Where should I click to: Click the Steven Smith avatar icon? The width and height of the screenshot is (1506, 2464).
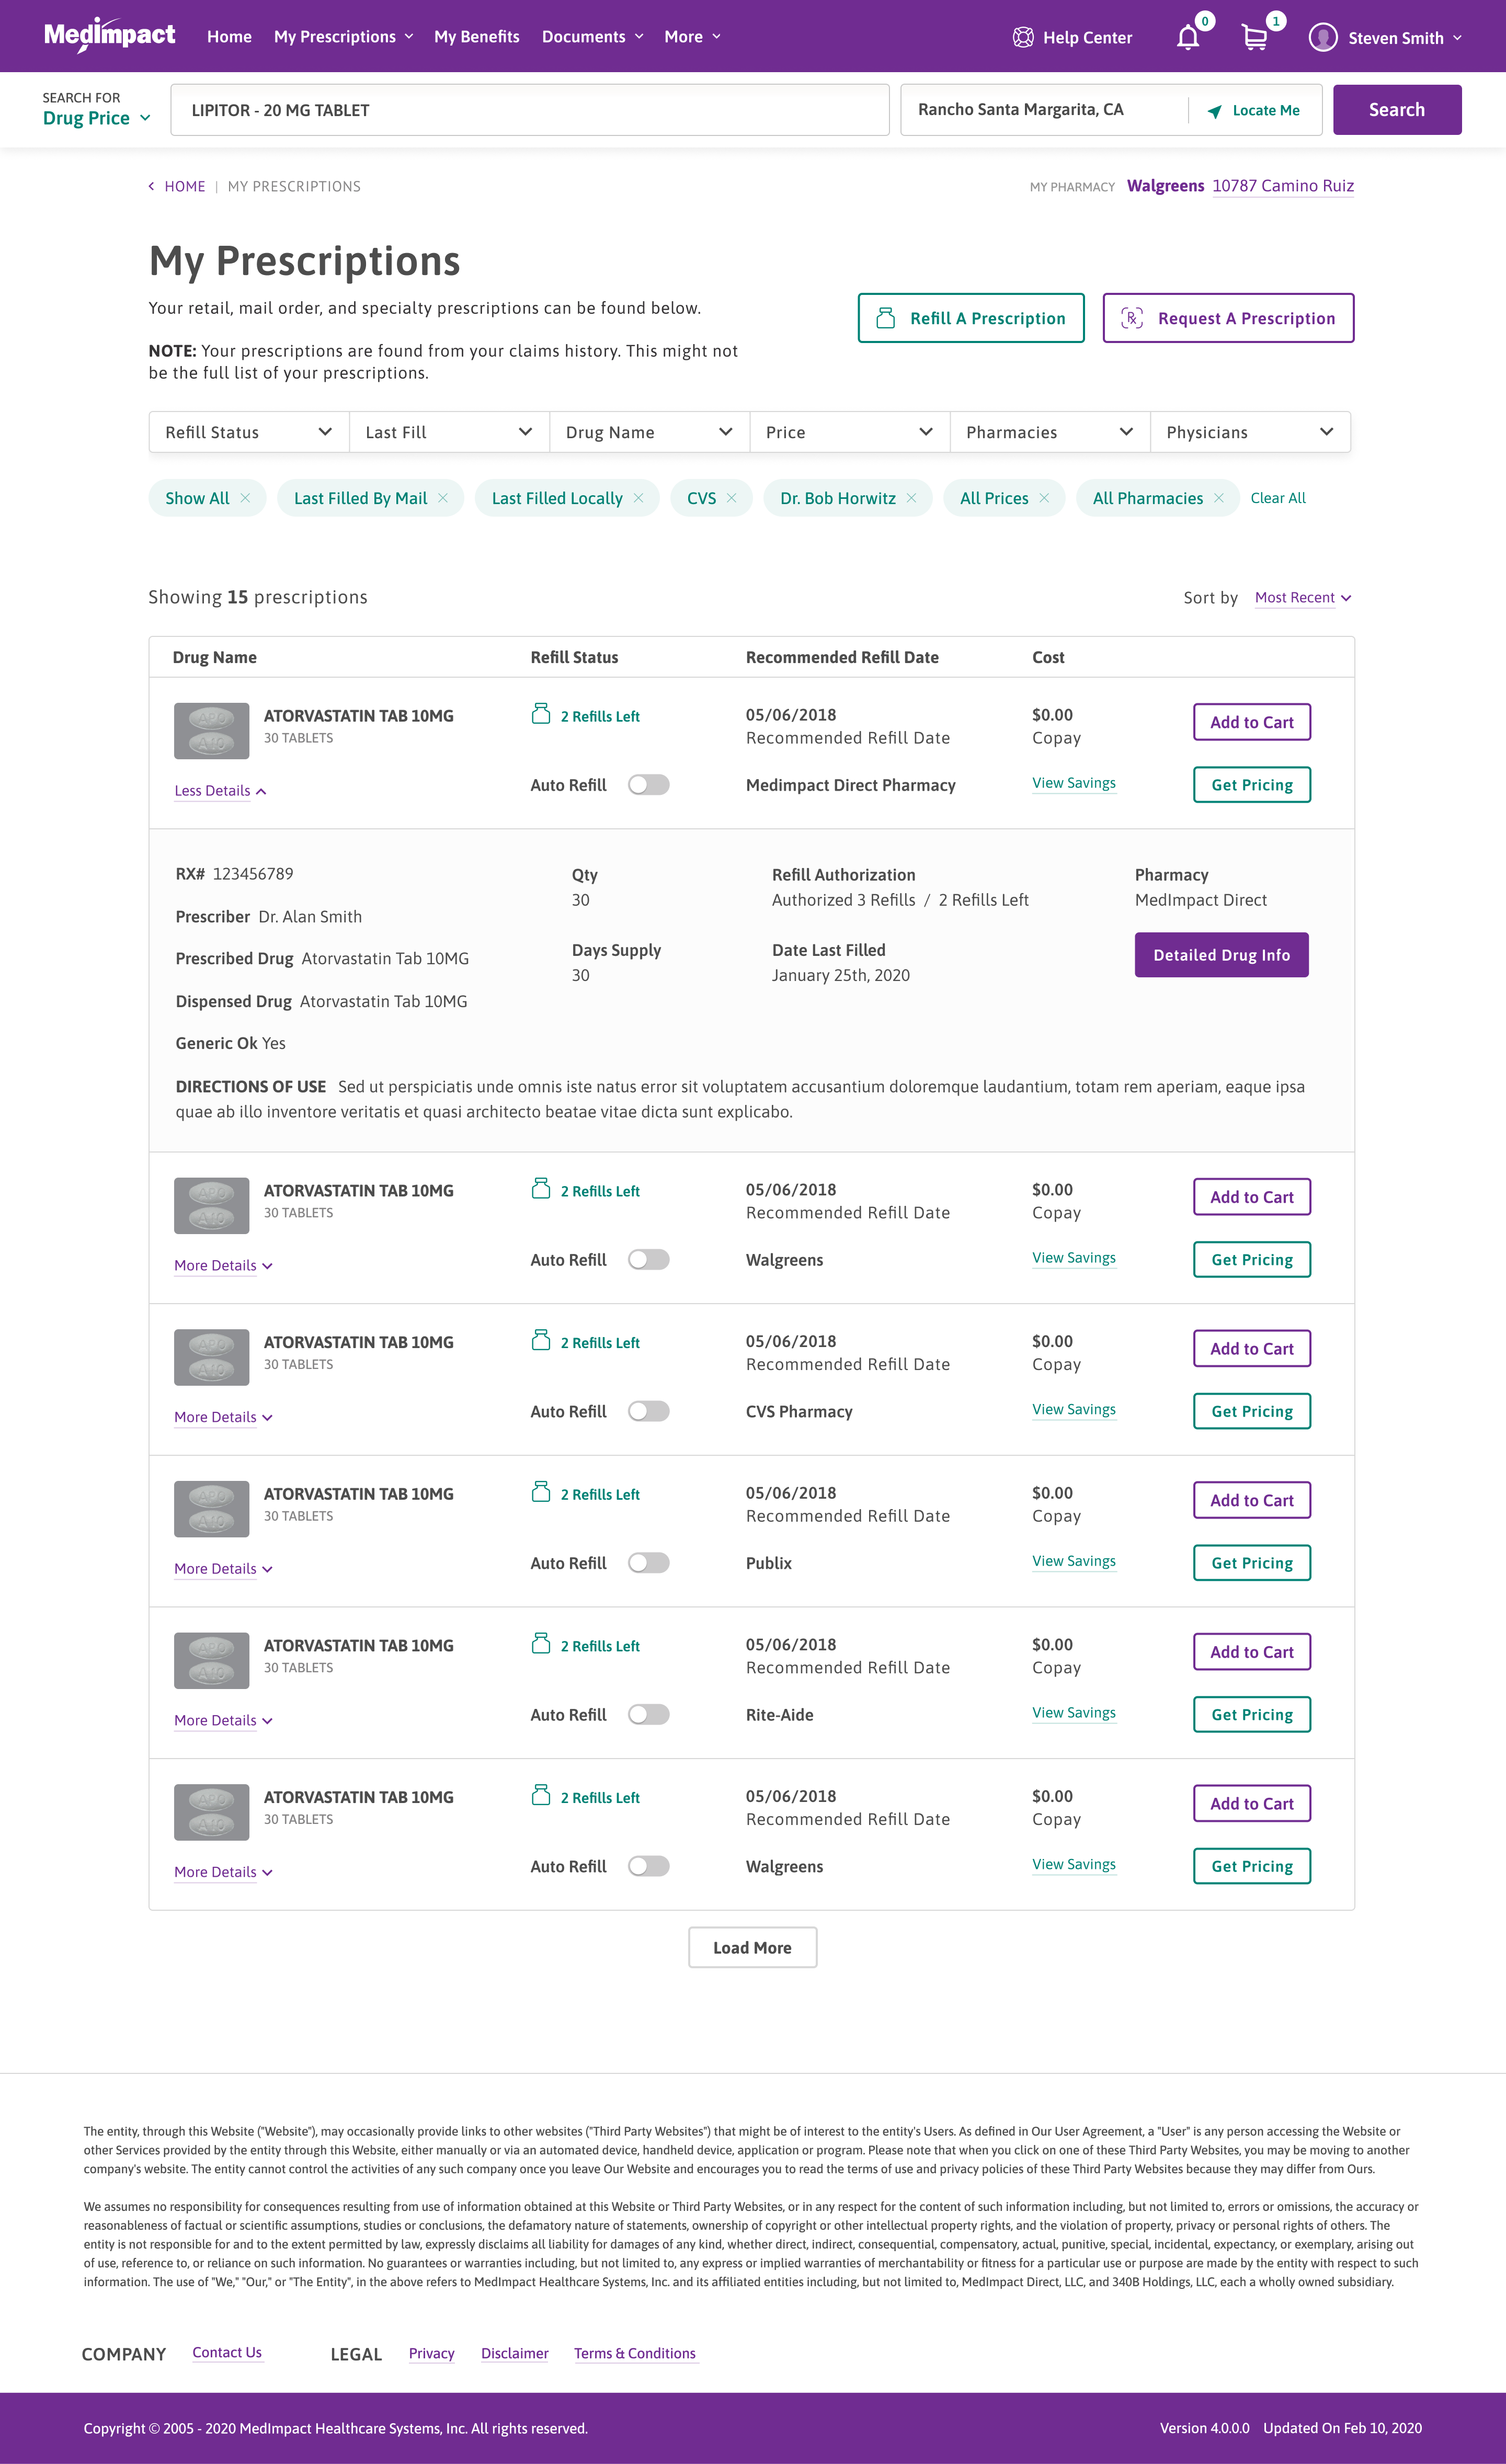pyautogui.click(x=1322, y=38)
